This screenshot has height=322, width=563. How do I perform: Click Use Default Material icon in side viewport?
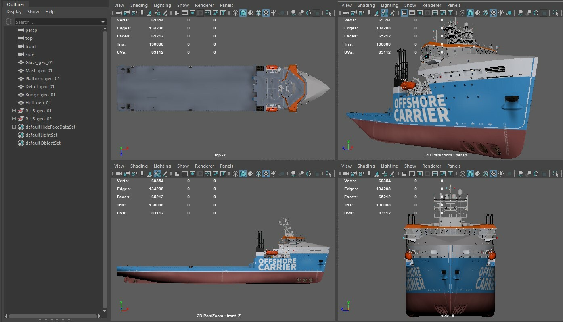click(x=478, y=174)
